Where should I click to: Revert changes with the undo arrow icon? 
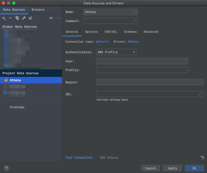click(x=202, y=157)
